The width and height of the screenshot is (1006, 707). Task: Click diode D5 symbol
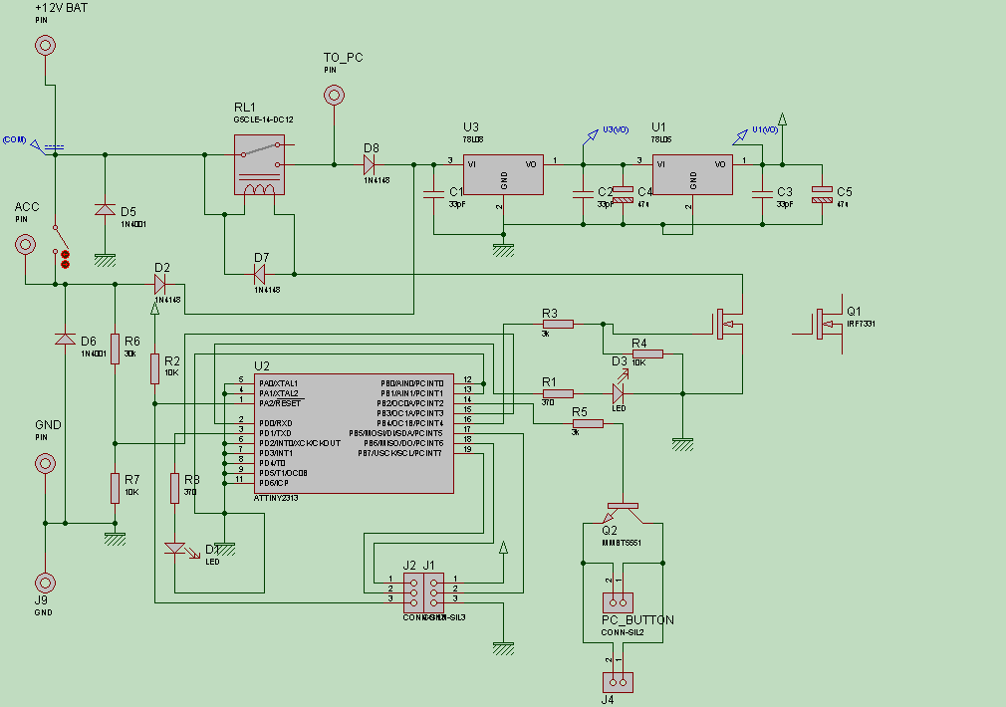tap(105, 210)
